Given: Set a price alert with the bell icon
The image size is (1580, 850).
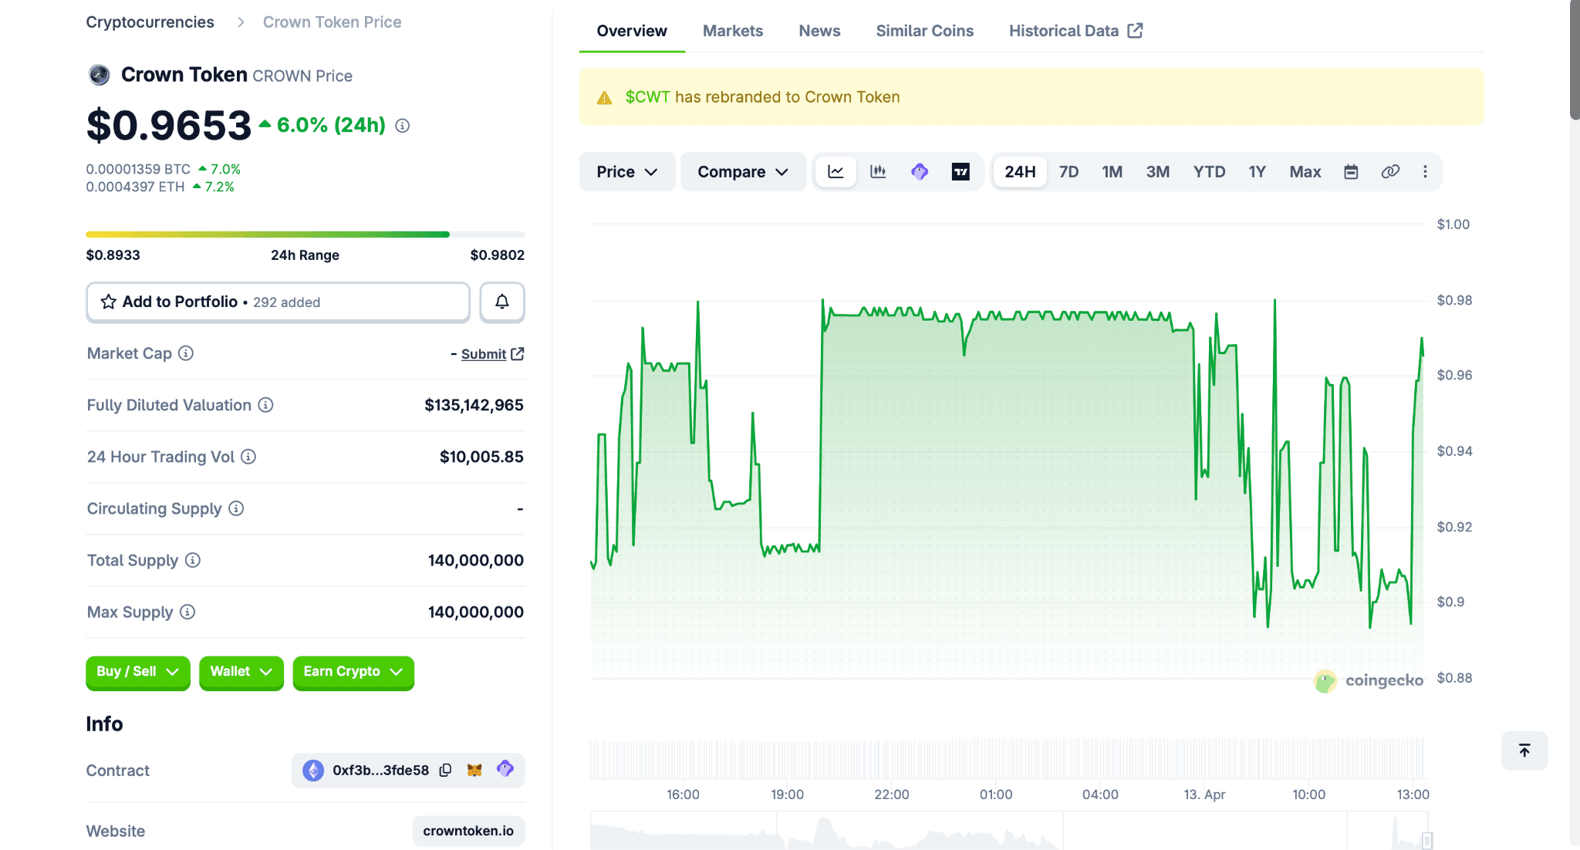Looking at the screenshot, I should click(502, 302).
